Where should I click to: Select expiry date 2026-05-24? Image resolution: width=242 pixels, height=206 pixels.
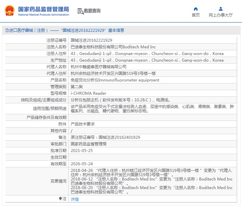point(82,164)
